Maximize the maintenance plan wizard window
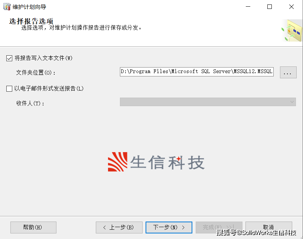 (270, 7)
